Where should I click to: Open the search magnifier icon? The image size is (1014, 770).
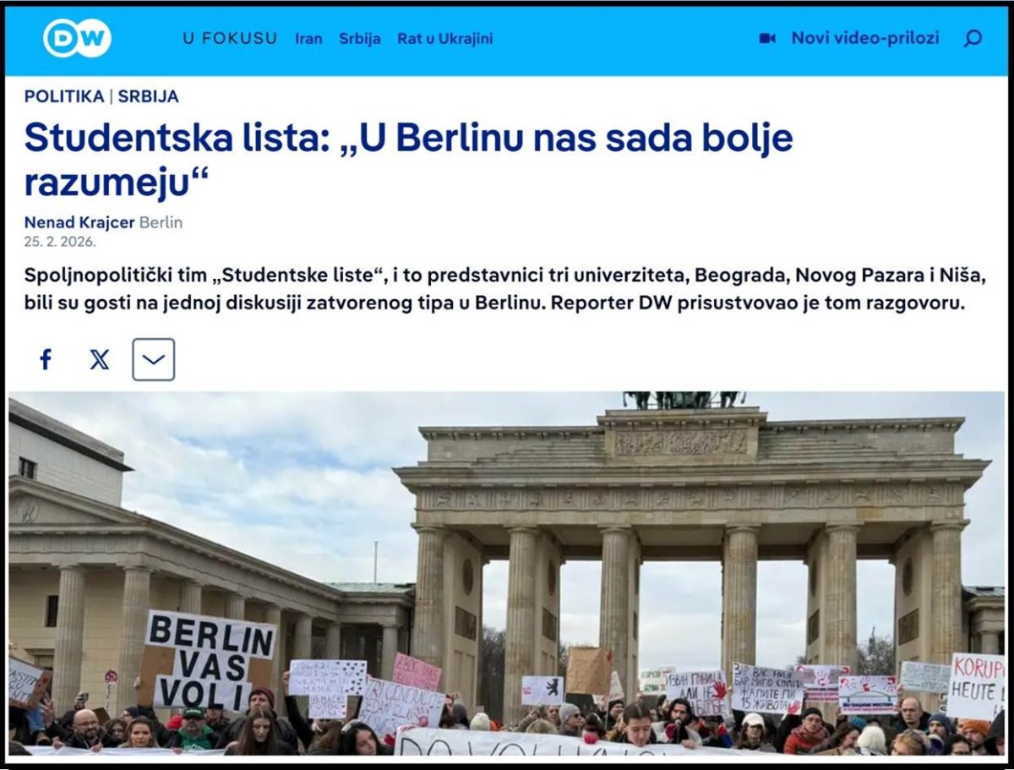(x=973, y=39)
